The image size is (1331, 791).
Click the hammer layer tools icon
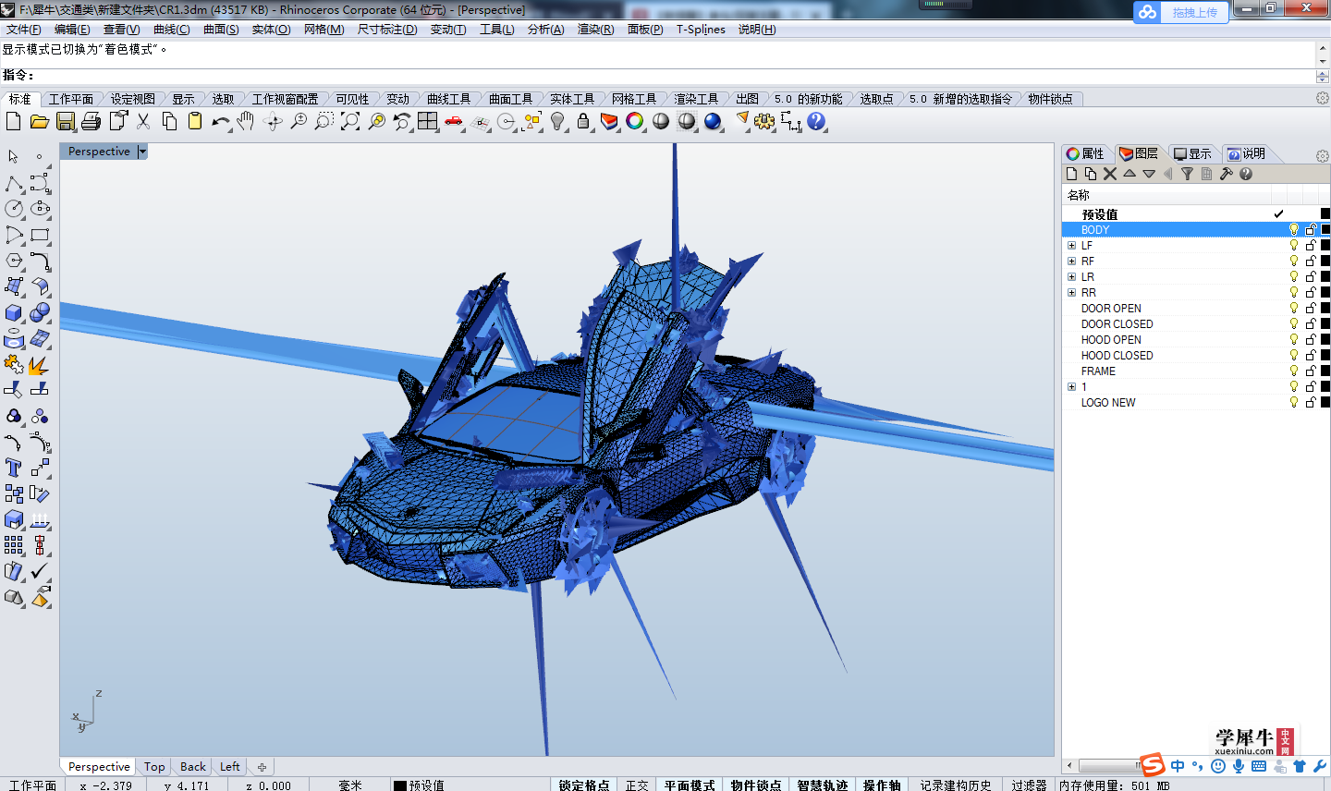click(x=1227, y=174)
